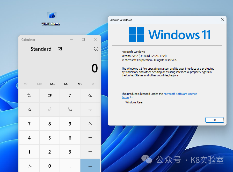The height and width of the screenshot is (172, 233).
Task: Click digit 1 on the keypad
Action: (29, 152)
